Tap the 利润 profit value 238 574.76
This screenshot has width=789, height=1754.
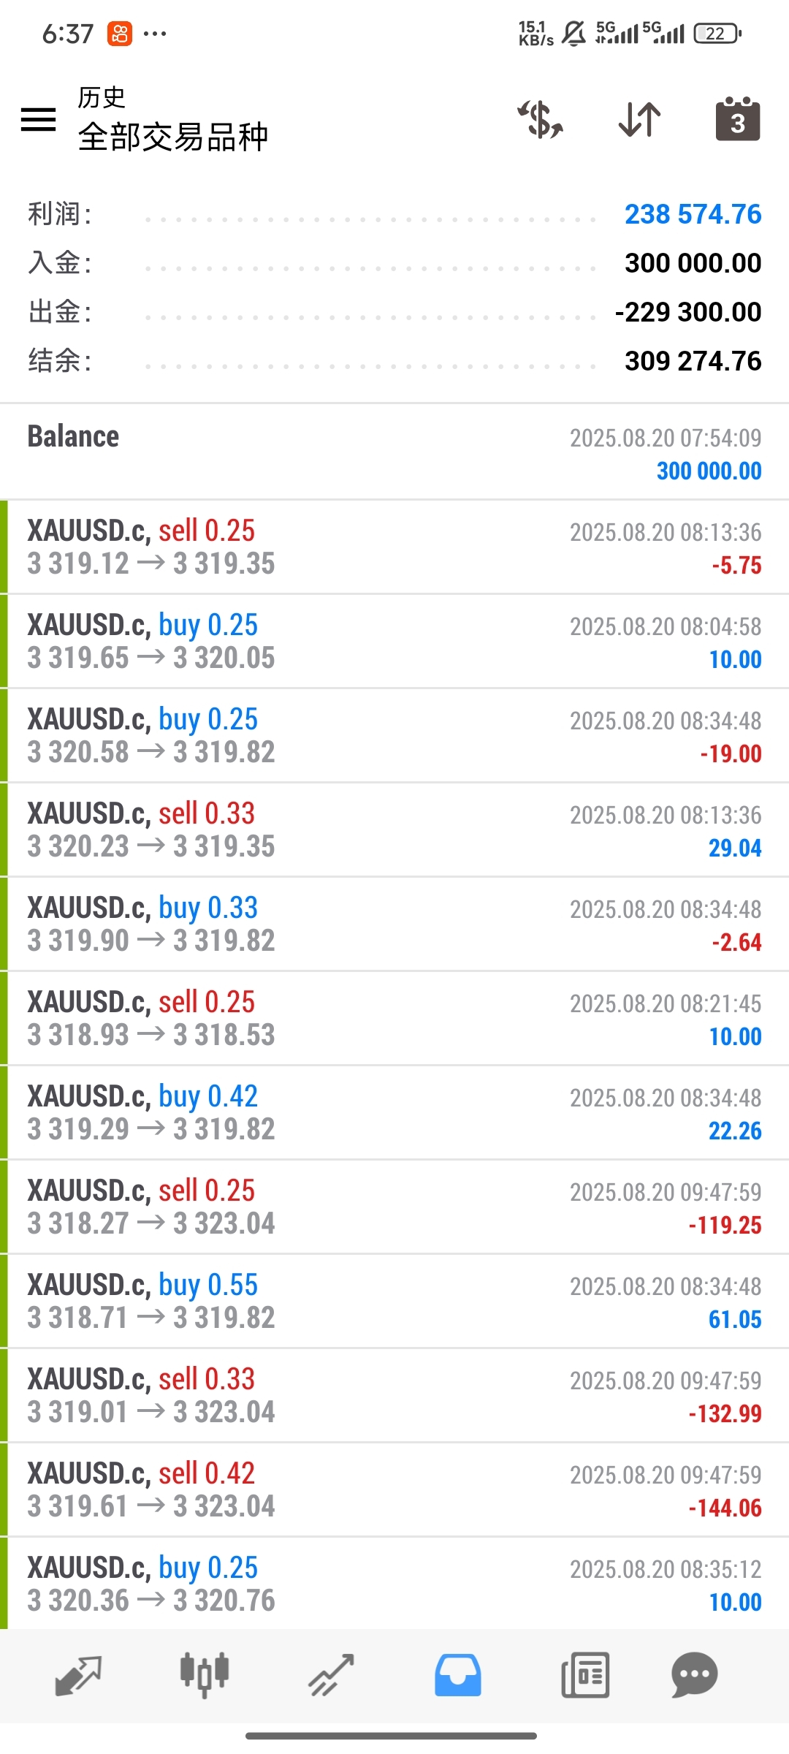pyautogui.click(x=693, y=214)
